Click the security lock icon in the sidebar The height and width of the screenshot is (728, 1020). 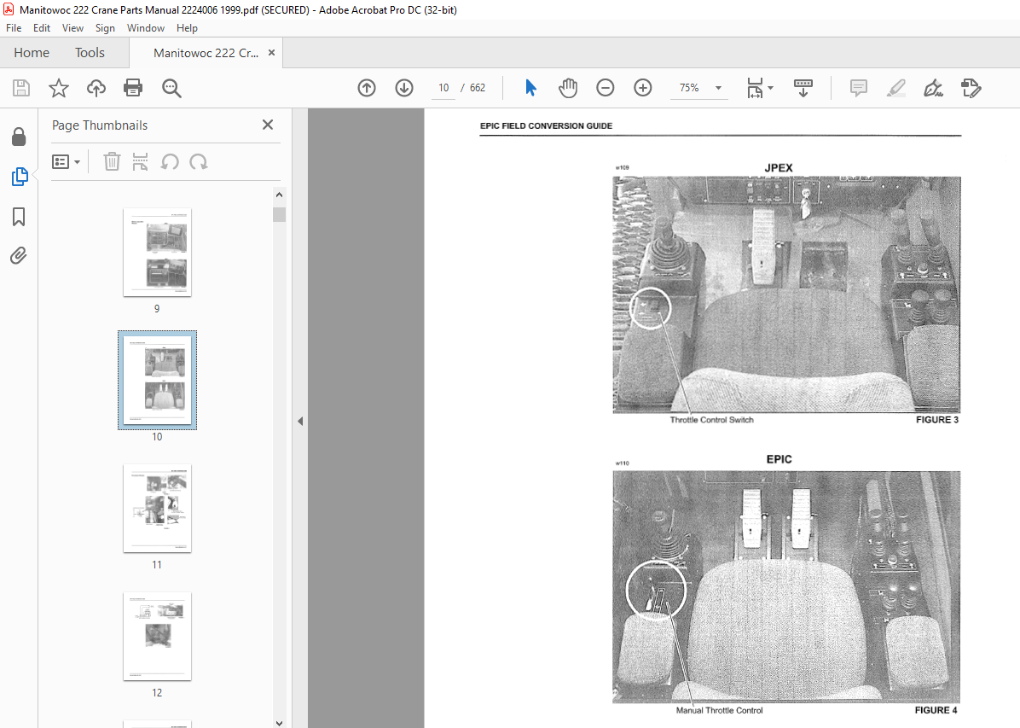19,137
